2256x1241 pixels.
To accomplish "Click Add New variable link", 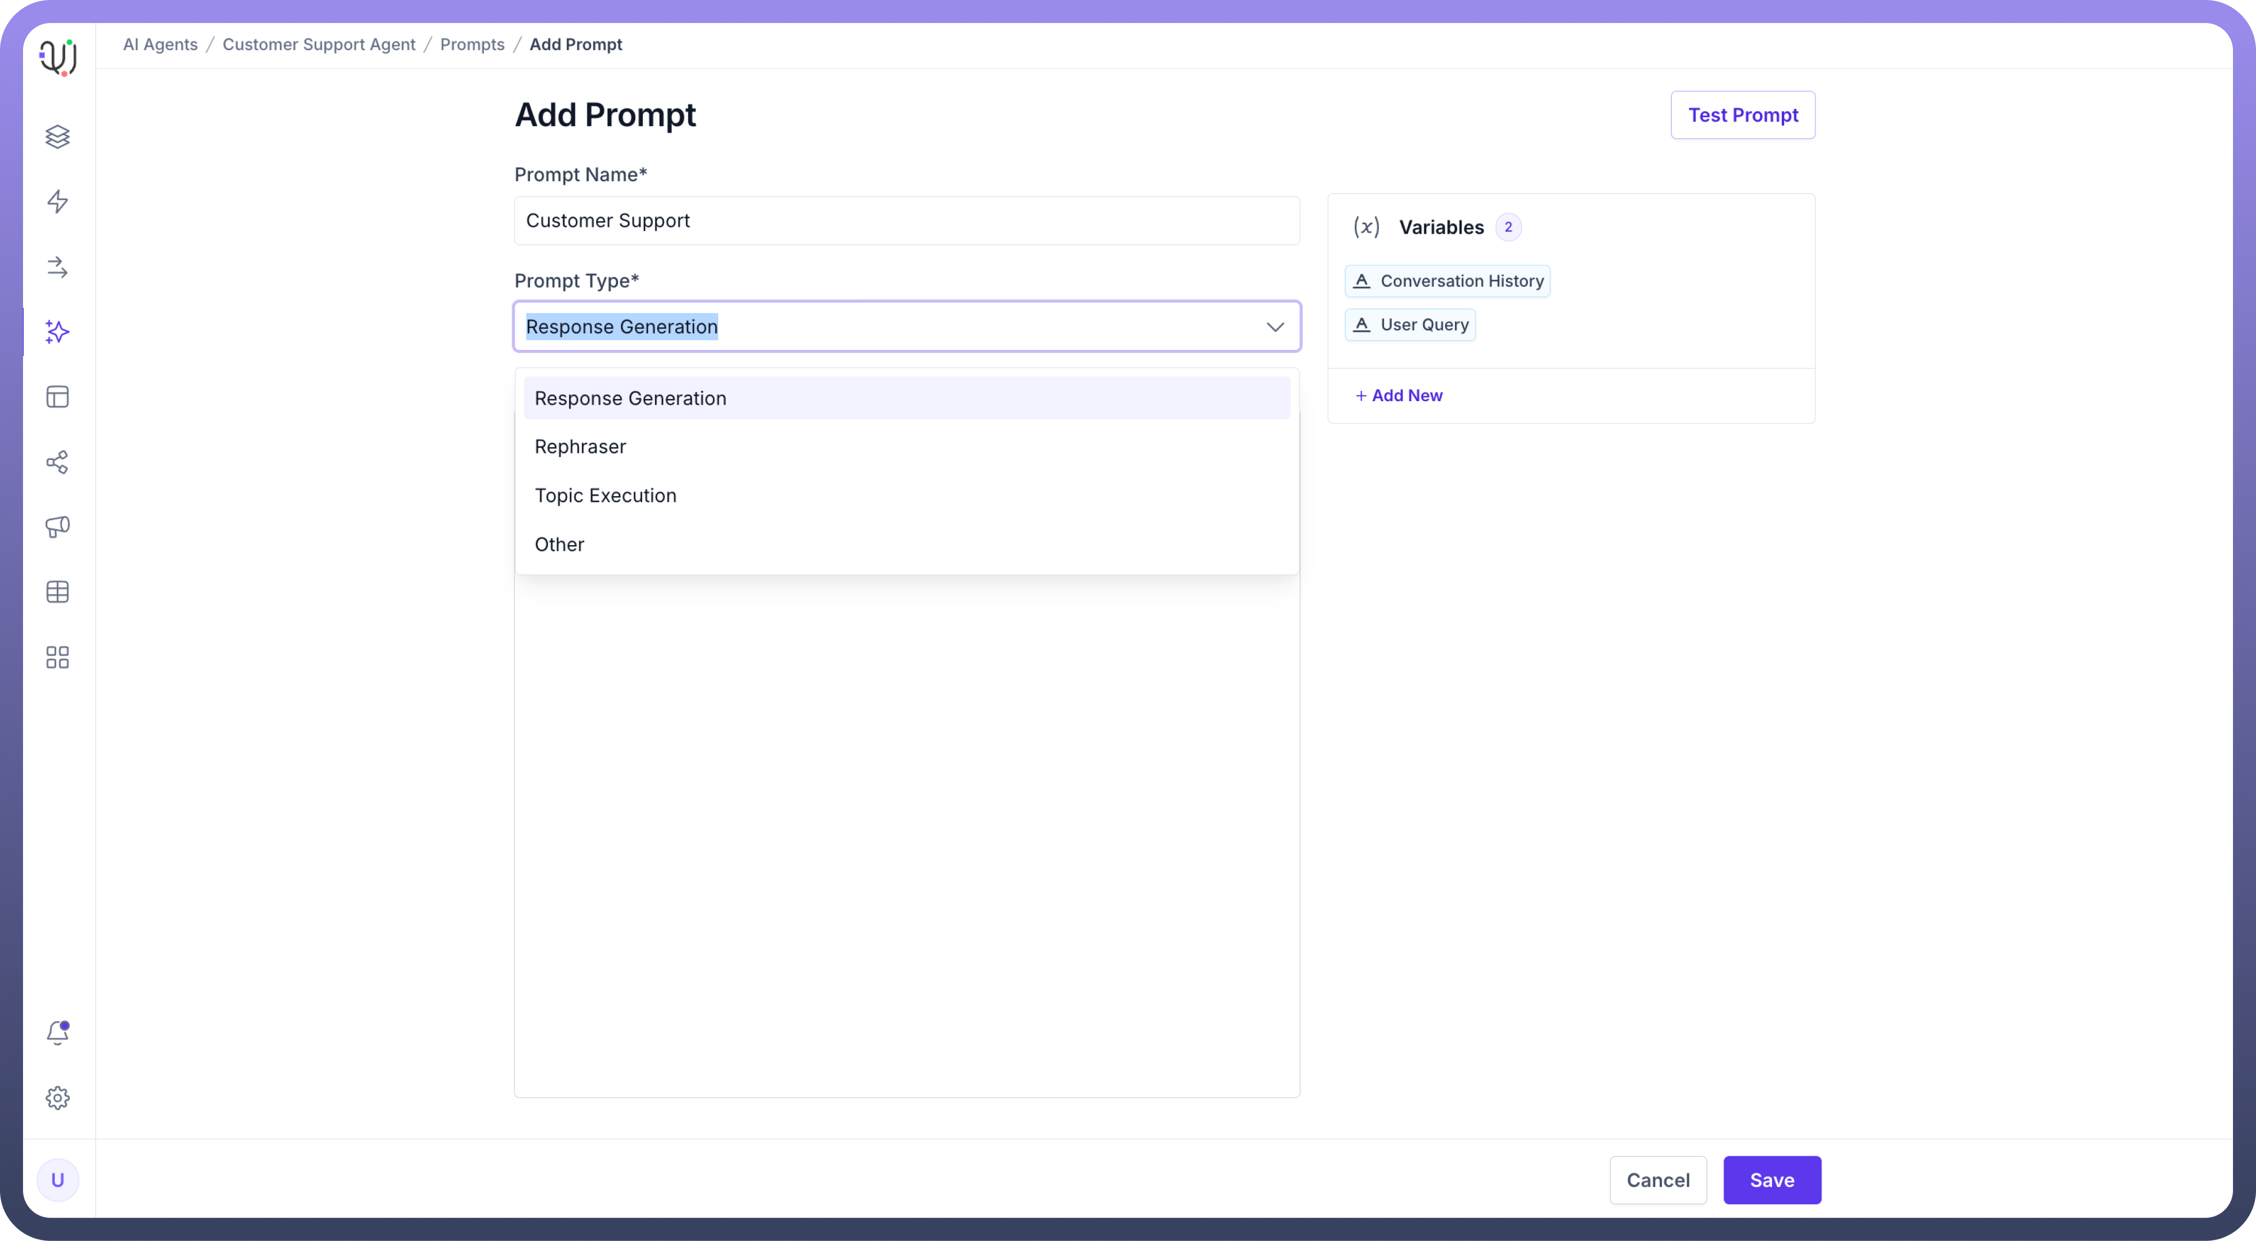I will 1398,396.
